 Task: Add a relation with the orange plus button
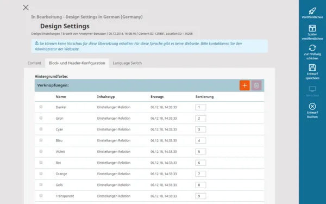point(244,85)
